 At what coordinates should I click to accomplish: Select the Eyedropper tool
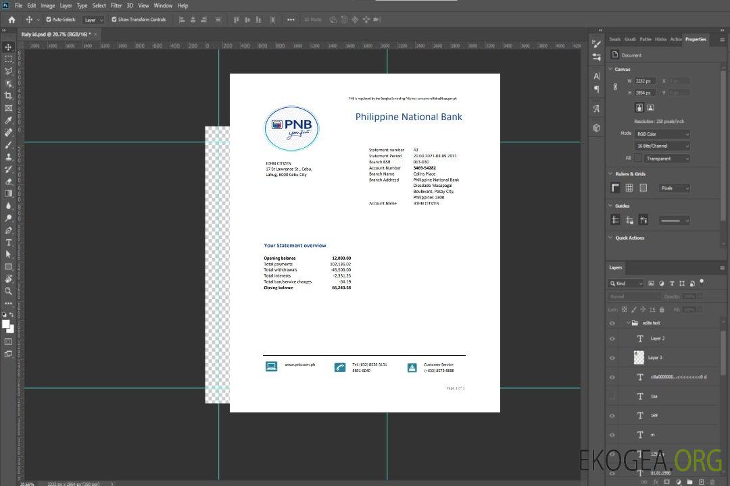pos(8,120)
